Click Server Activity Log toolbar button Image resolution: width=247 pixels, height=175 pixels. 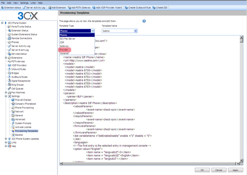tap(34, 8)
